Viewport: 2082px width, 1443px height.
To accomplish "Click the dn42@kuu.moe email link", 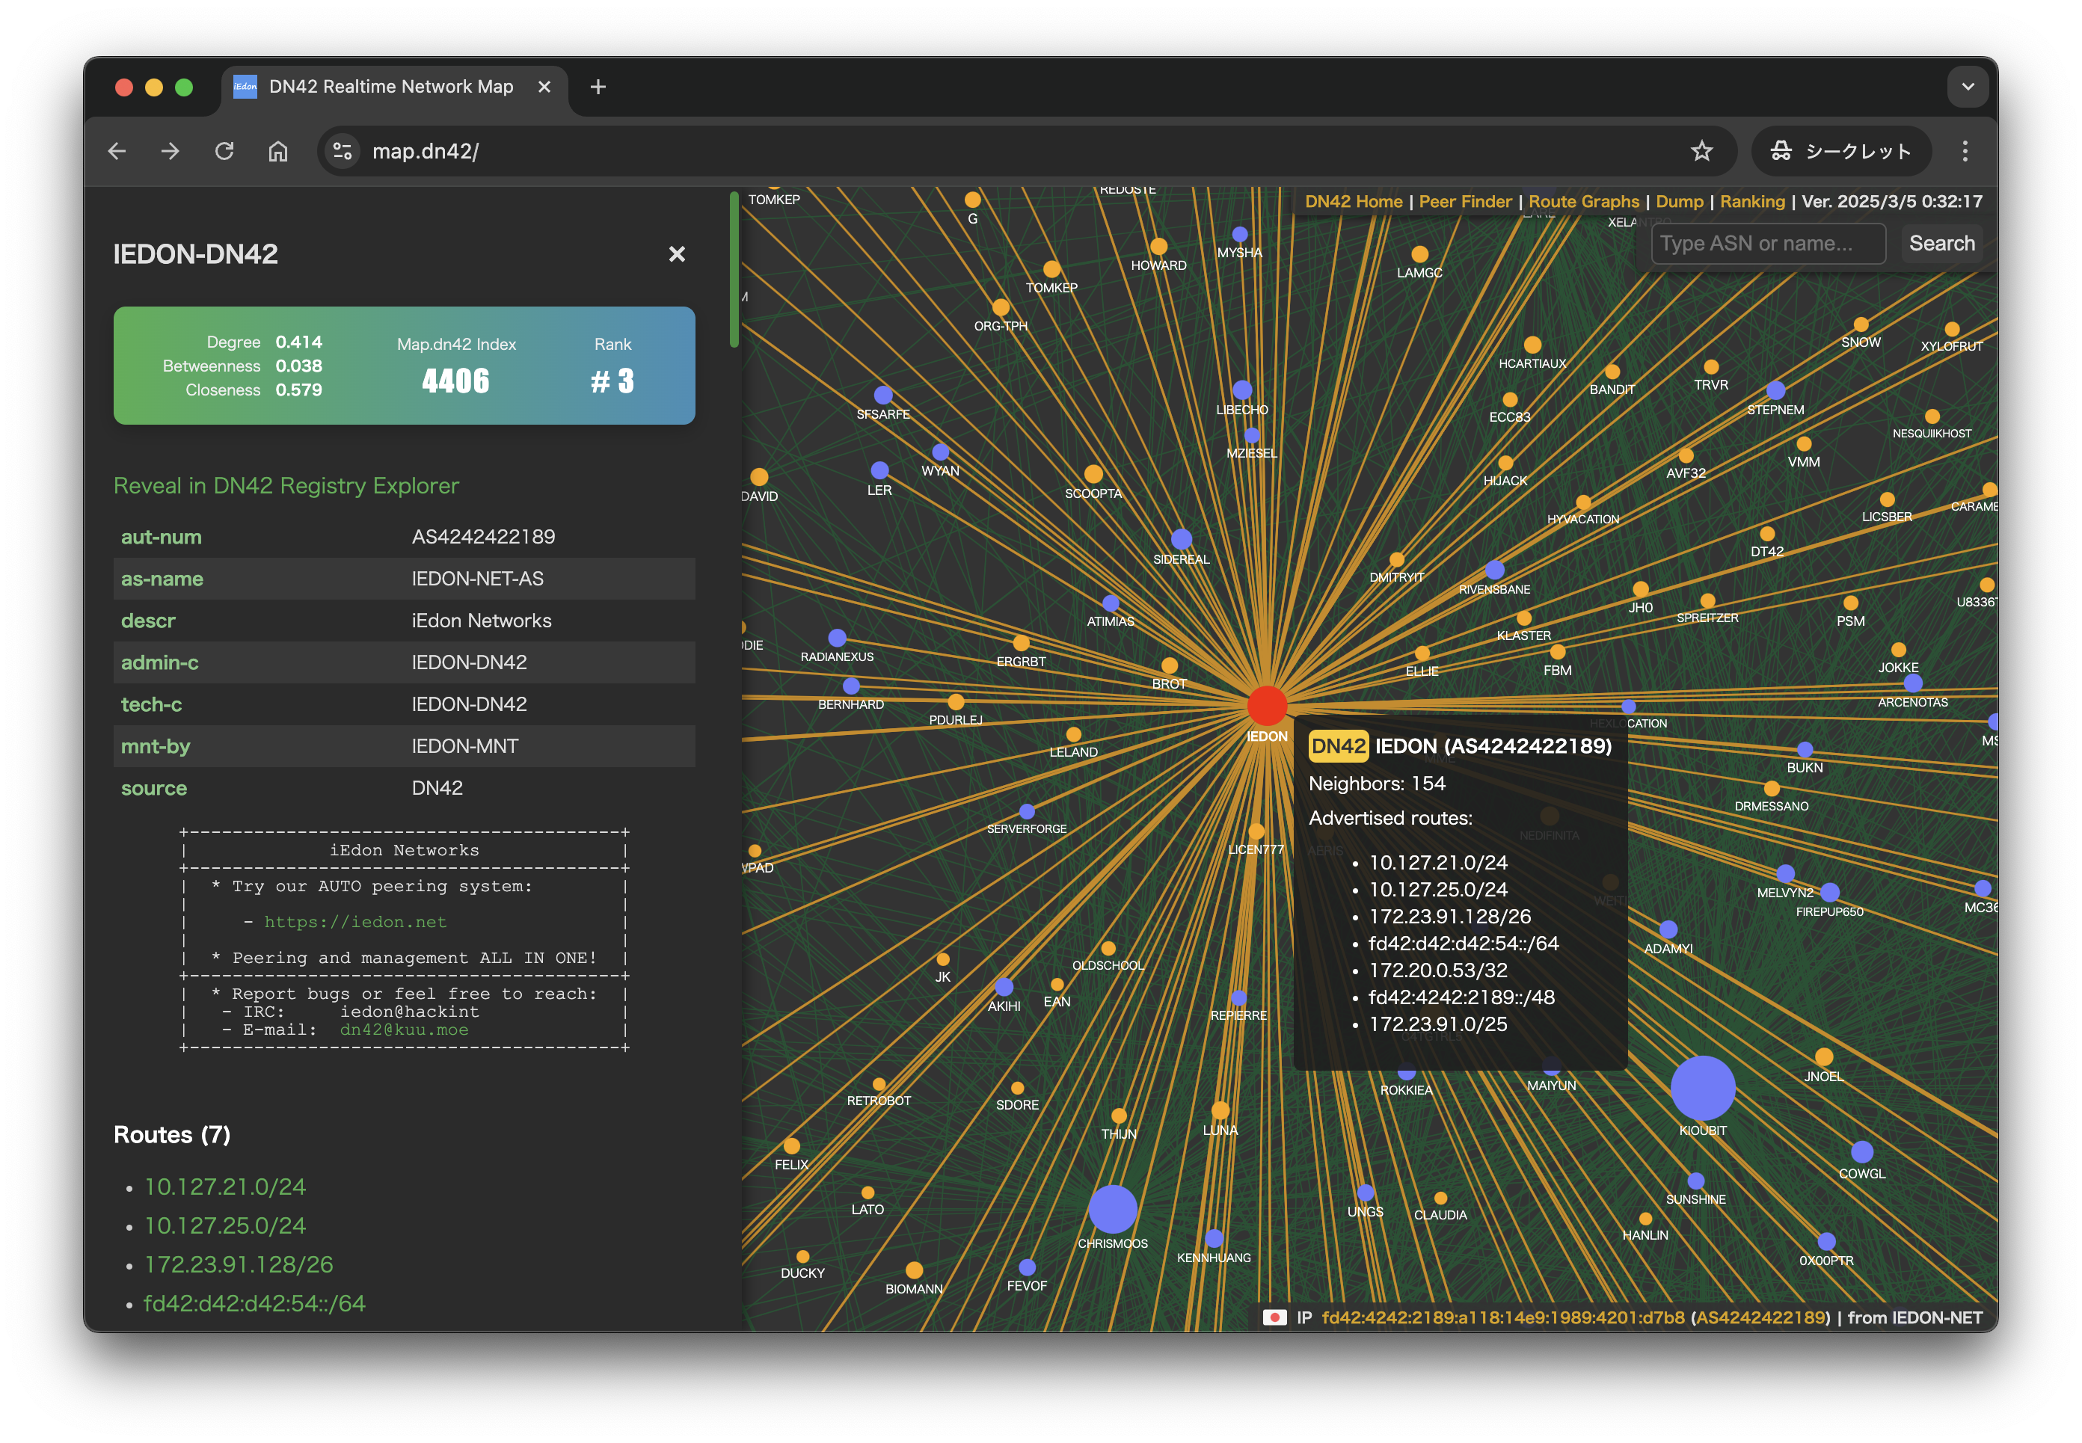I will [x=405, y=1029].
